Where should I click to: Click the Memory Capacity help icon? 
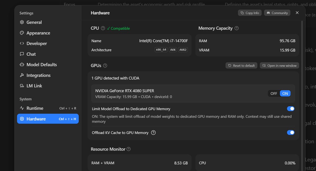236,28
